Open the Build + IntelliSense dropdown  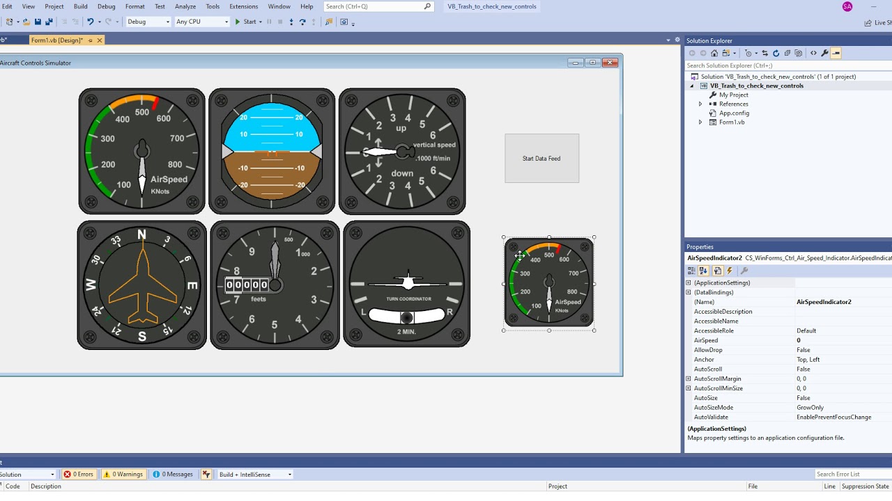(255, 474)
